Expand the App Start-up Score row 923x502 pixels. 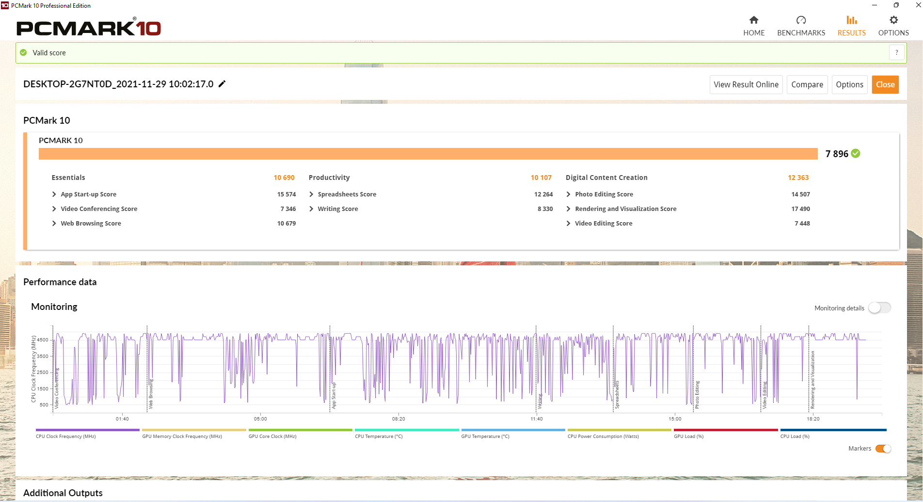[54, 194]
